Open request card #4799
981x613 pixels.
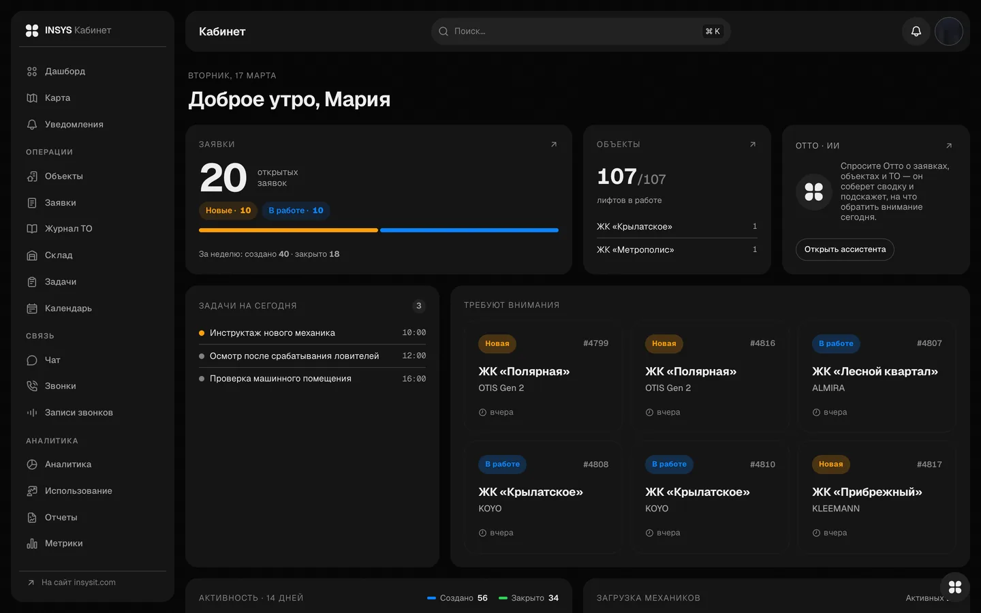(x=544, y=375)
